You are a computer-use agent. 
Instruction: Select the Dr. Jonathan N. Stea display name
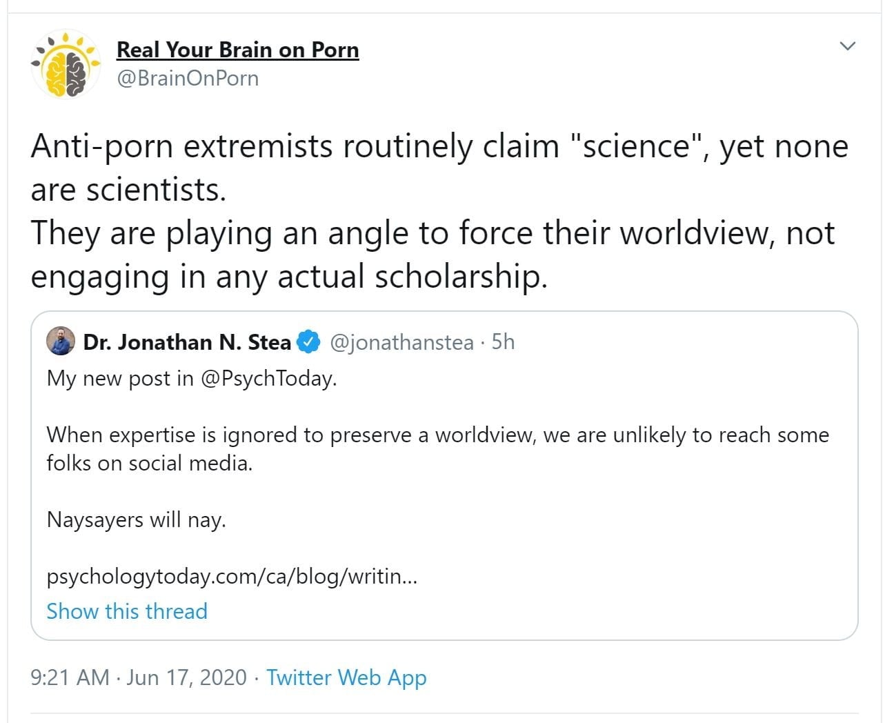pyautogui.click(x=187, y=342)
